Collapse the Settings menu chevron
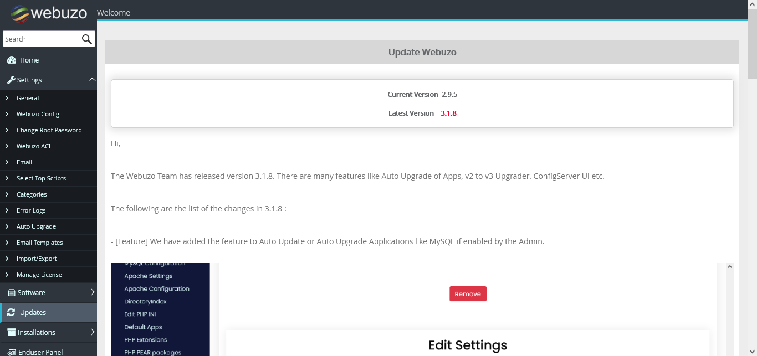757x356 pixels. coord(92,80)
